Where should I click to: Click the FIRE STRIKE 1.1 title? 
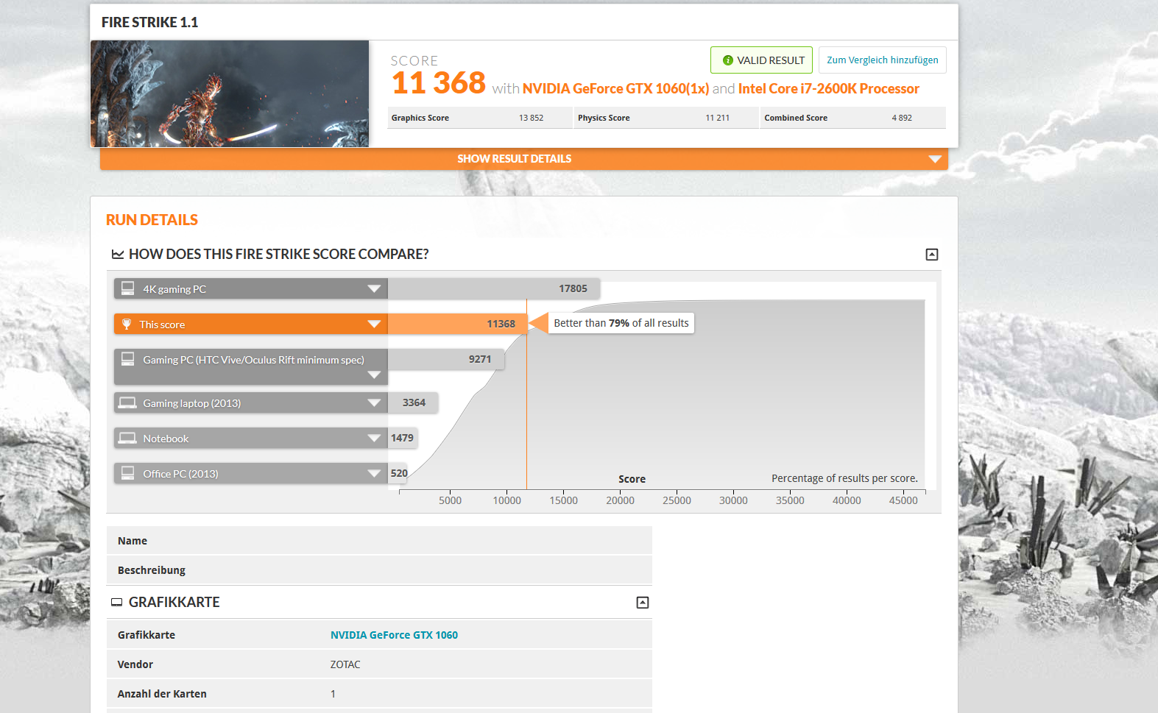click(x=150, y=23)
